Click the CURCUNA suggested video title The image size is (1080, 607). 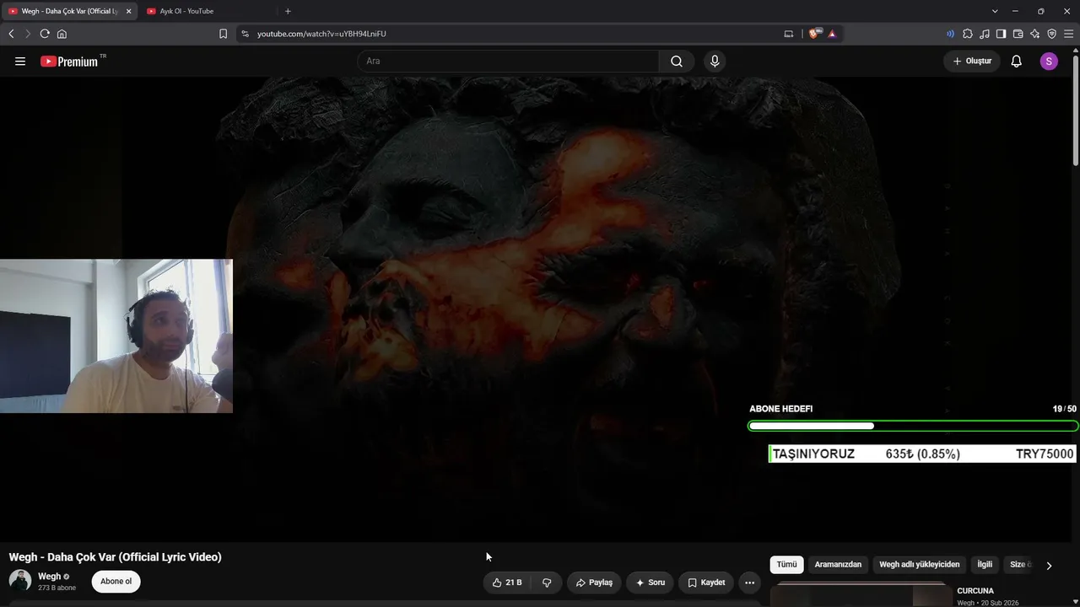pyautogui.click(x=975, y=591)
